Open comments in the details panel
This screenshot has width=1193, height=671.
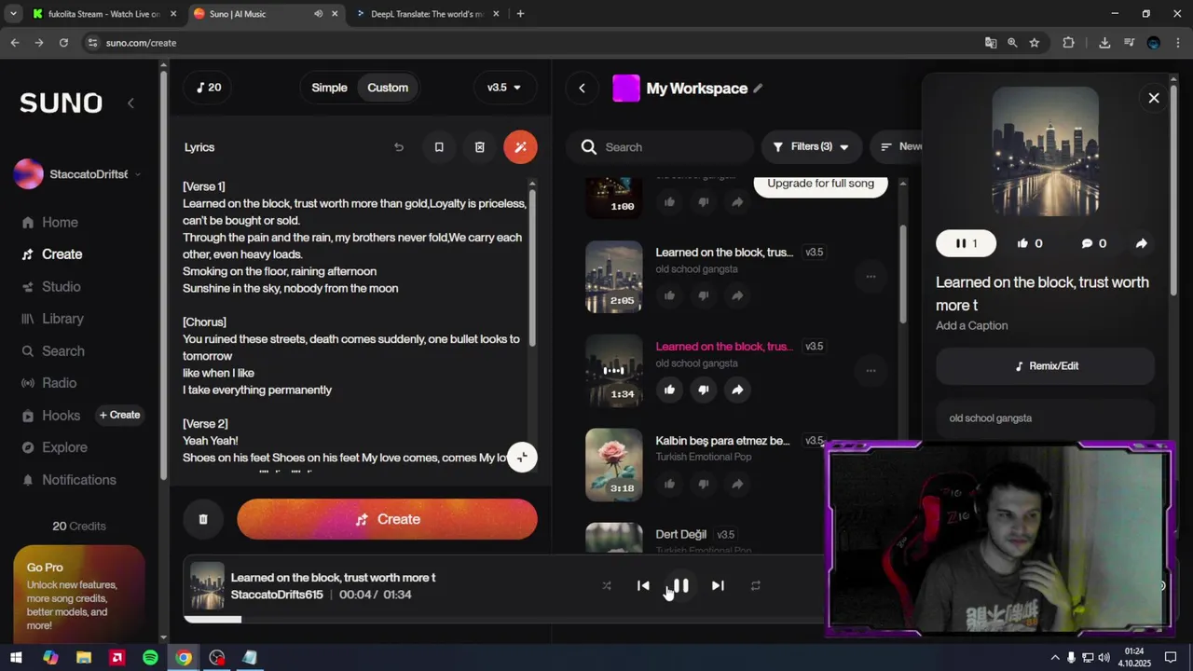(x=1093, y=243)
